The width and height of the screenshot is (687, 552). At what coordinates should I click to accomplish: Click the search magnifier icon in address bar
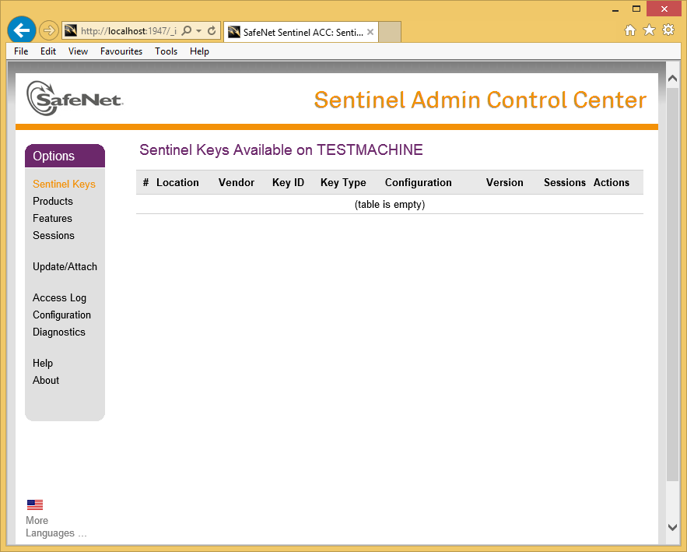[x=187, y=31]
